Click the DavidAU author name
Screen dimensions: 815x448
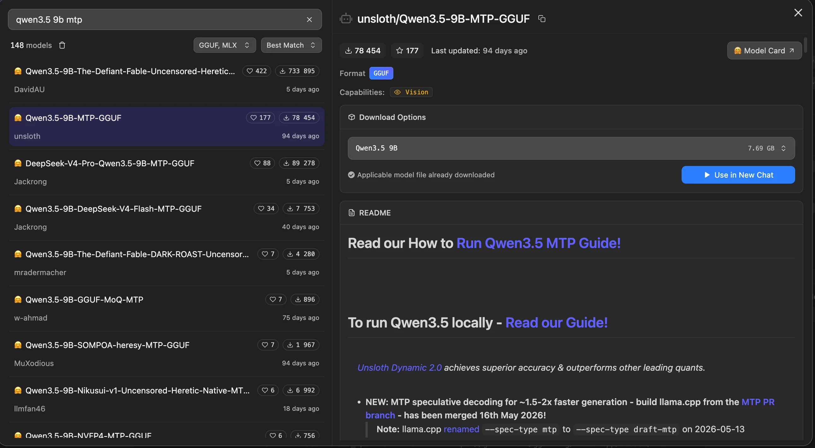[29, 90]
